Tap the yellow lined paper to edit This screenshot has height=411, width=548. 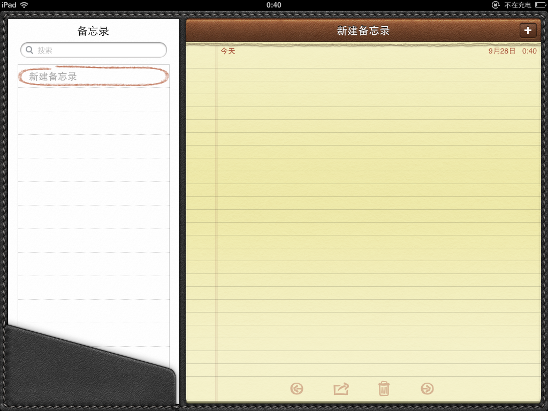pos(375,214)
